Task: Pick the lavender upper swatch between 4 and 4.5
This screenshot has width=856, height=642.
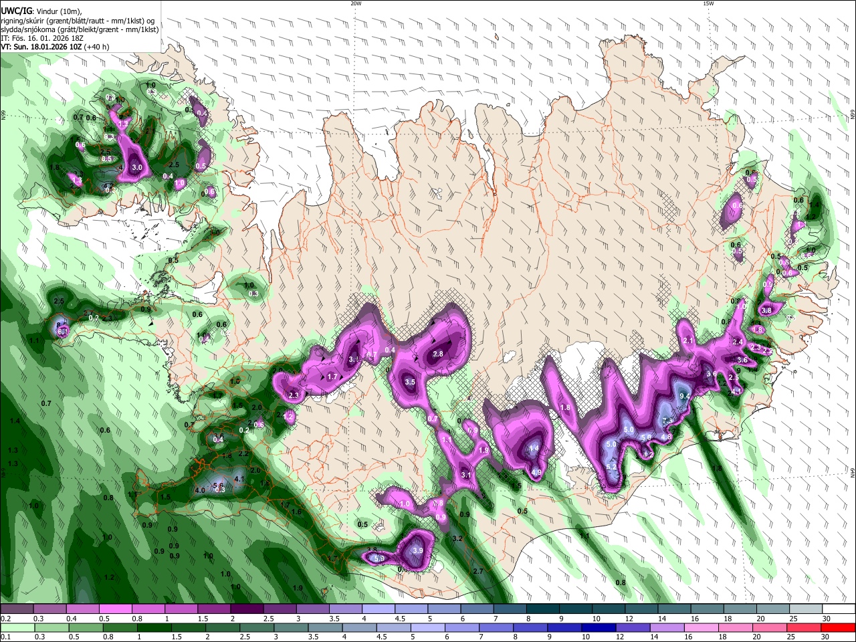Action: coord(378,609)
